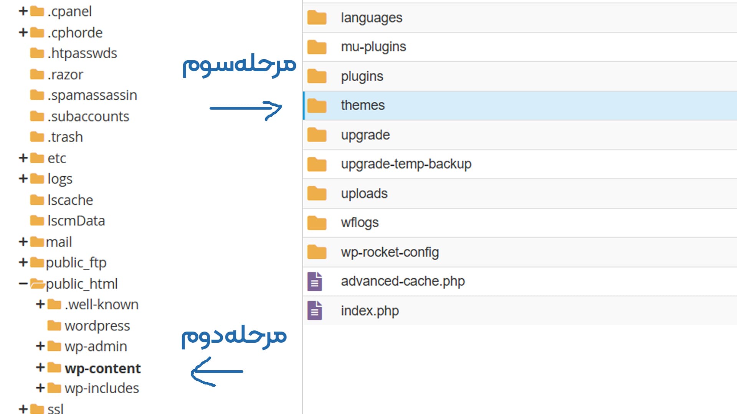Open logs in the folder tree

coord(60,179)
